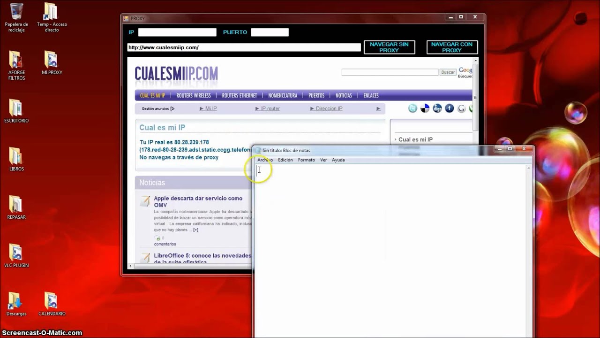Select the LIBROS desktop folder
Screen dimensions: 600x338
[16, 160]
